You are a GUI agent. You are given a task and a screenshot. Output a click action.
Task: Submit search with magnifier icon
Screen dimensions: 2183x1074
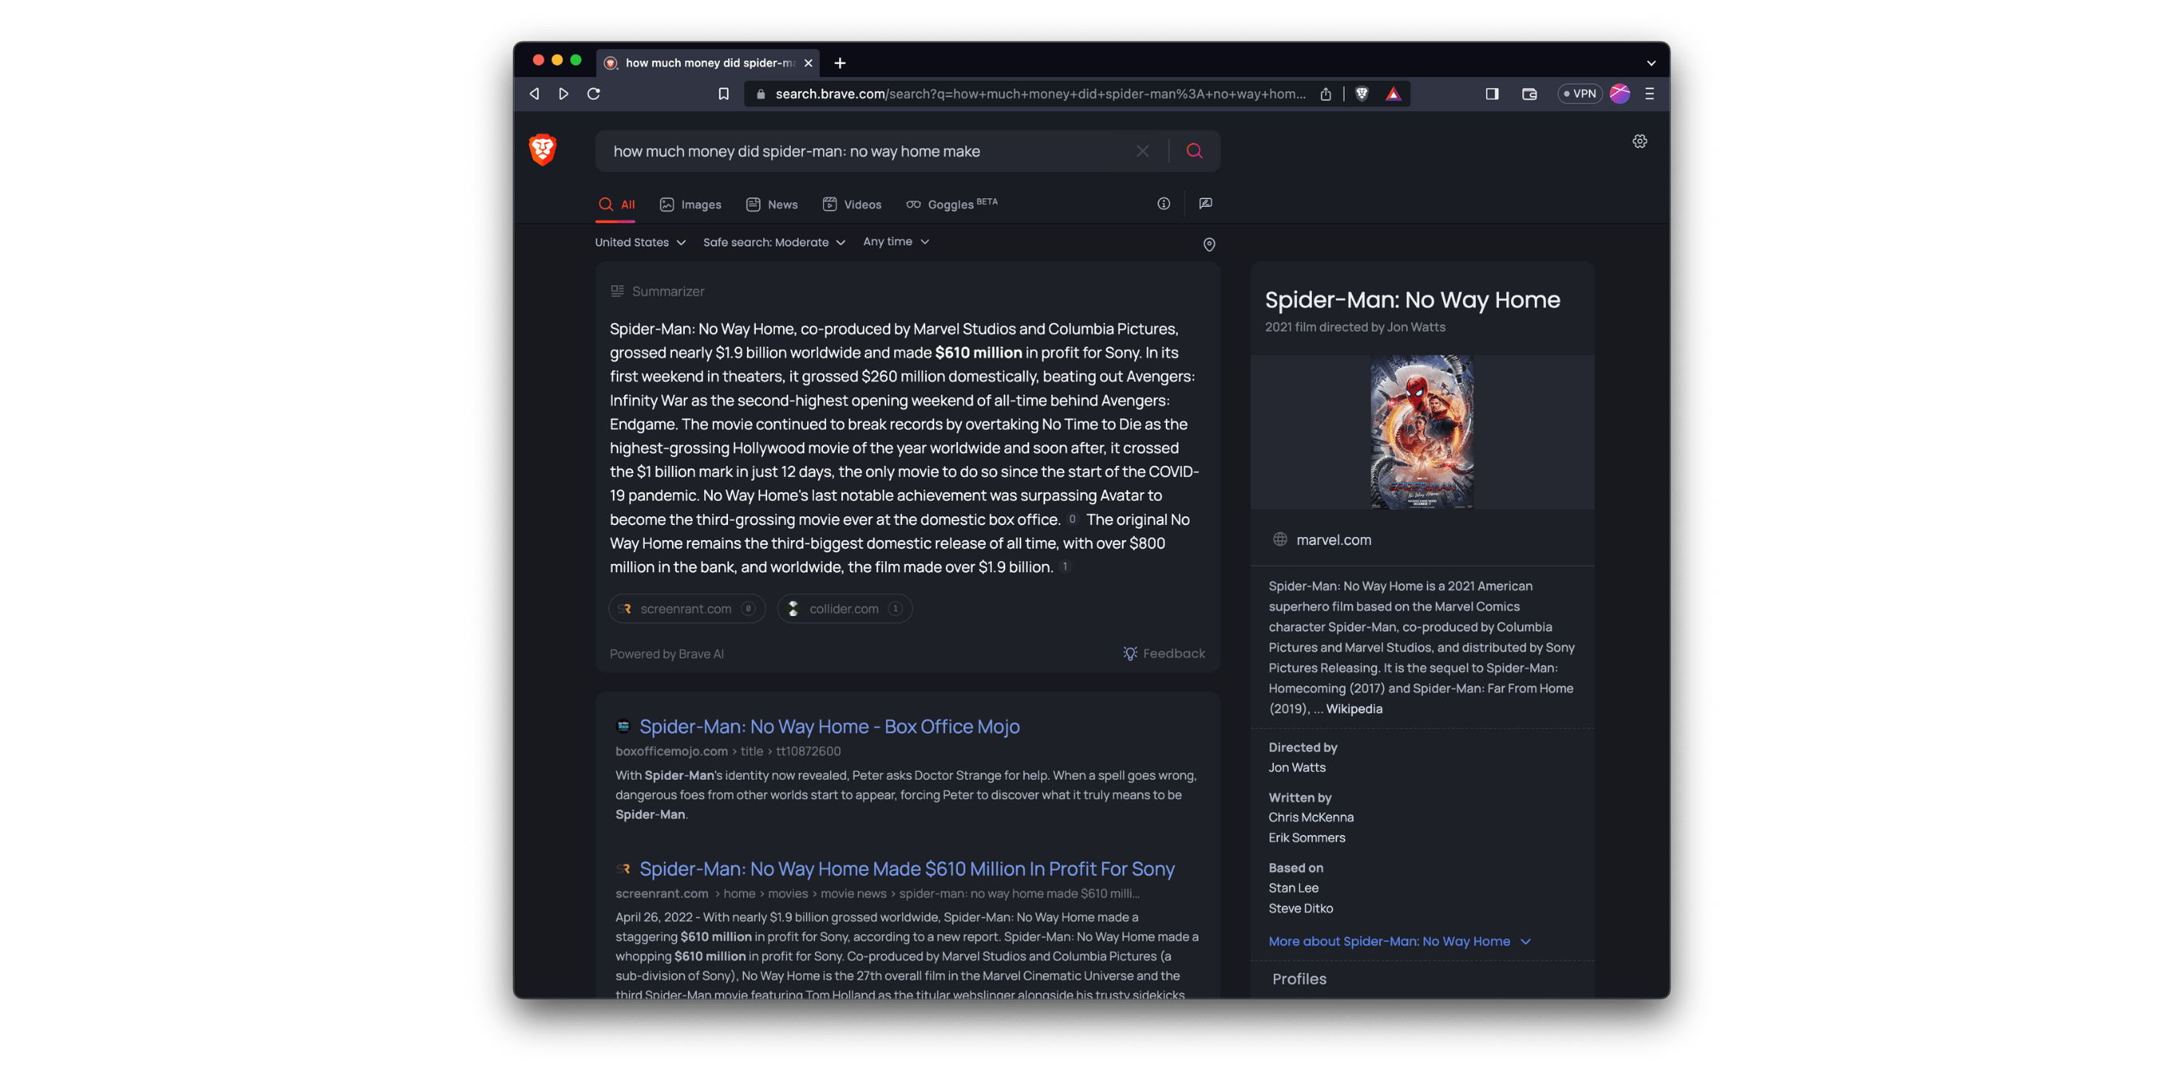1194,151
